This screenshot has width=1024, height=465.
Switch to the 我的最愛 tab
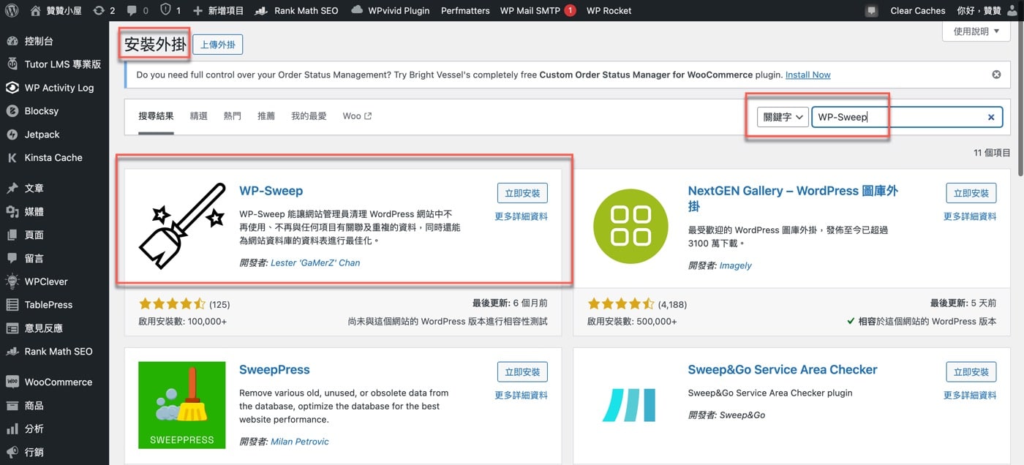[309, 116]
